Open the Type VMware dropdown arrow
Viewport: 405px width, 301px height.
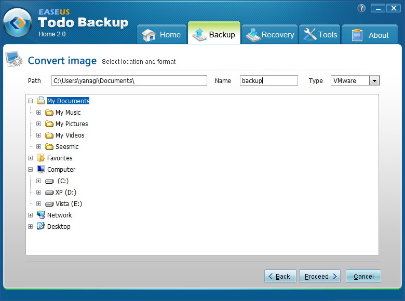(x=374, y=80)
